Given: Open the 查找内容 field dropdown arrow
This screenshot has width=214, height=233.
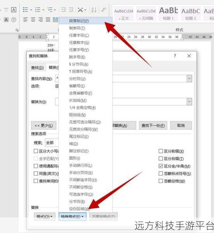Looking at the screenshot, I should click(189, 78).
